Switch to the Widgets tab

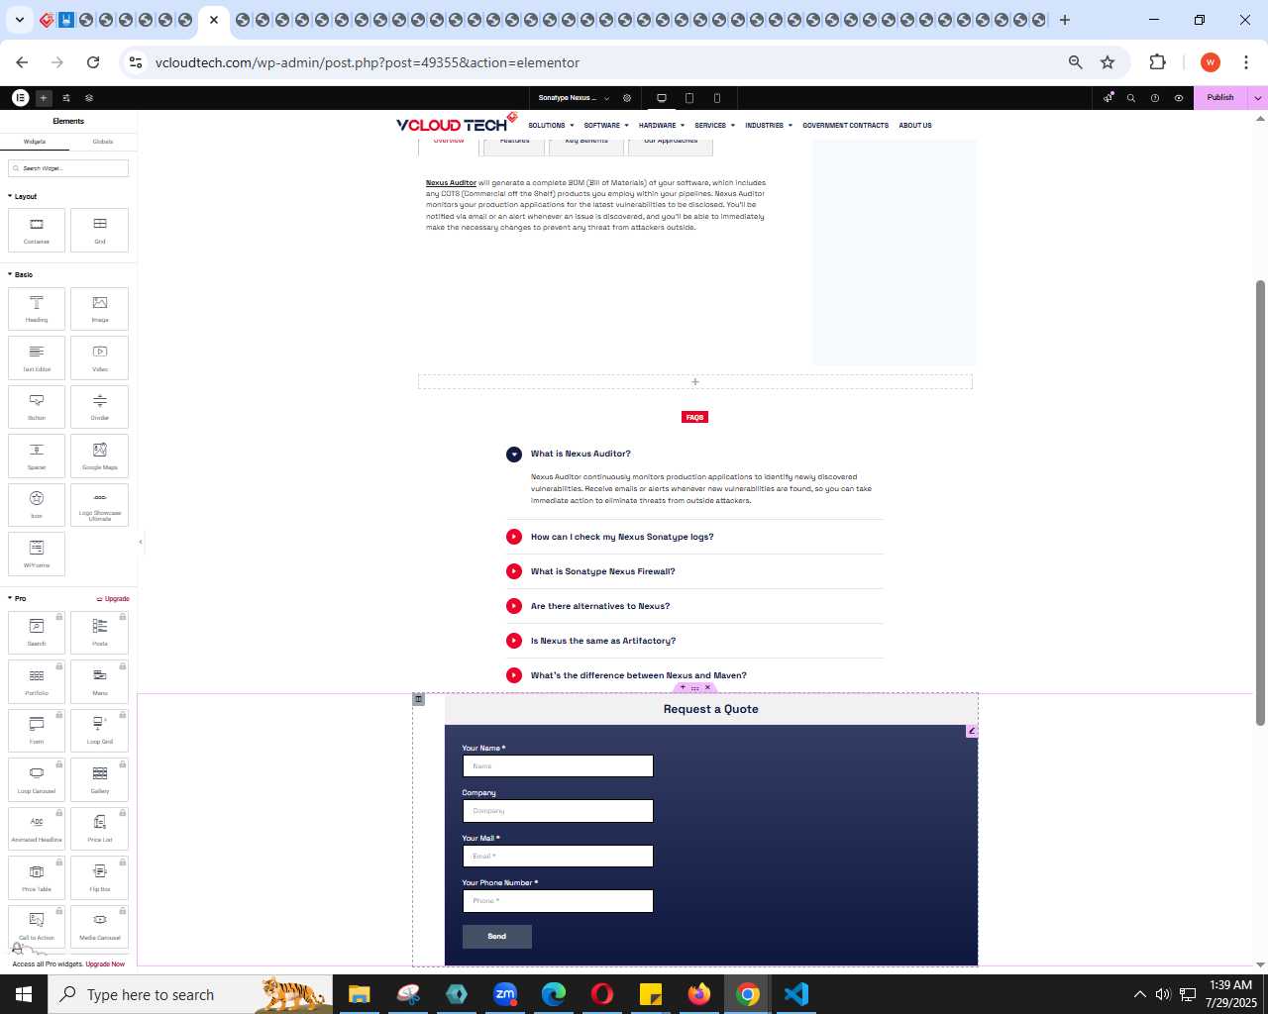point(35,142)
